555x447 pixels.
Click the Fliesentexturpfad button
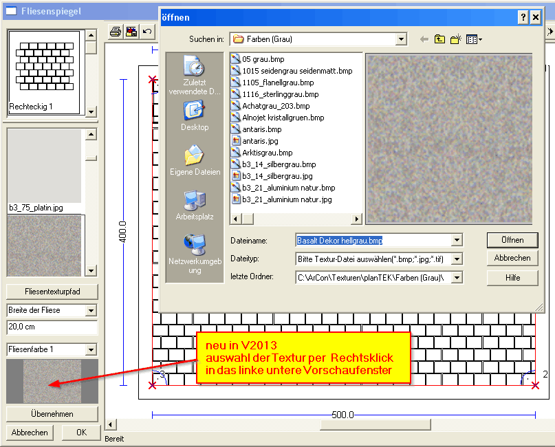(52, 292)
